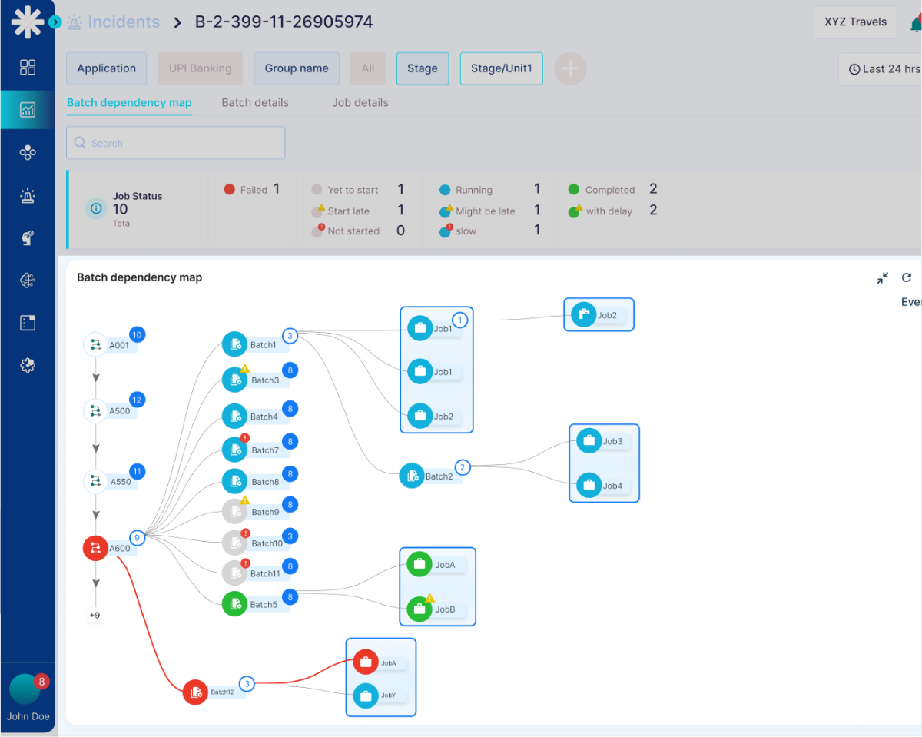Click the Stage/Unit1 filter chip

tap(501, 68)
